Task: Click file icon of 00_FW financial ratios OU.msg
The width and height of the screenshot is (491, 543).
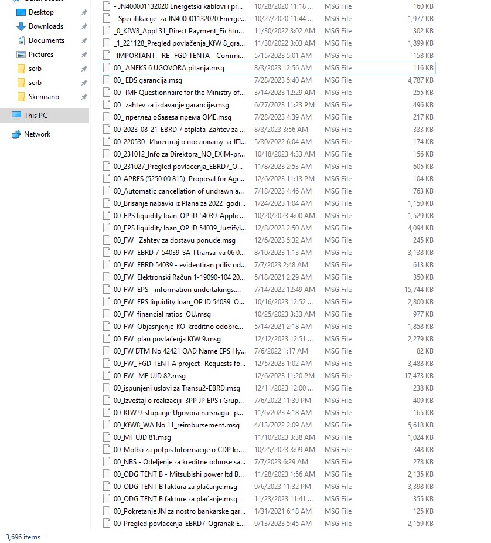Action: click(x=107, y=314)
